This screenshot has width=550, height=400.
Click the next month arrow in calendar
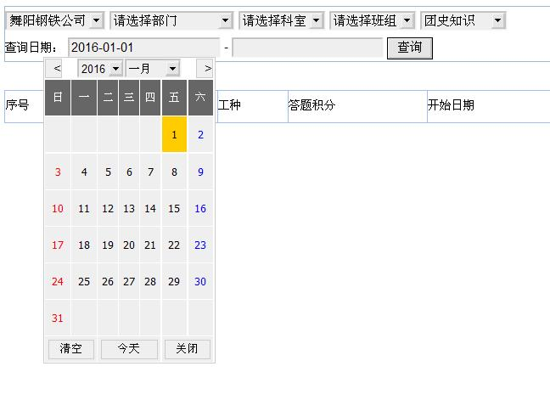click(x=205, y=68)
